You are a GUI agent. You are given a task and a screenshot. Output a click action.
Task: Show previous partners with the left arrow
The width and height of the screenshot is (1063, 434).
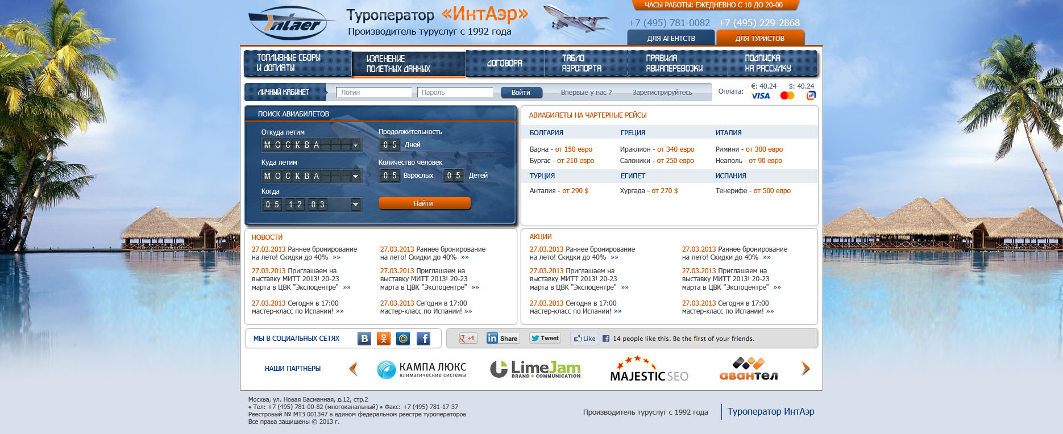354,369
